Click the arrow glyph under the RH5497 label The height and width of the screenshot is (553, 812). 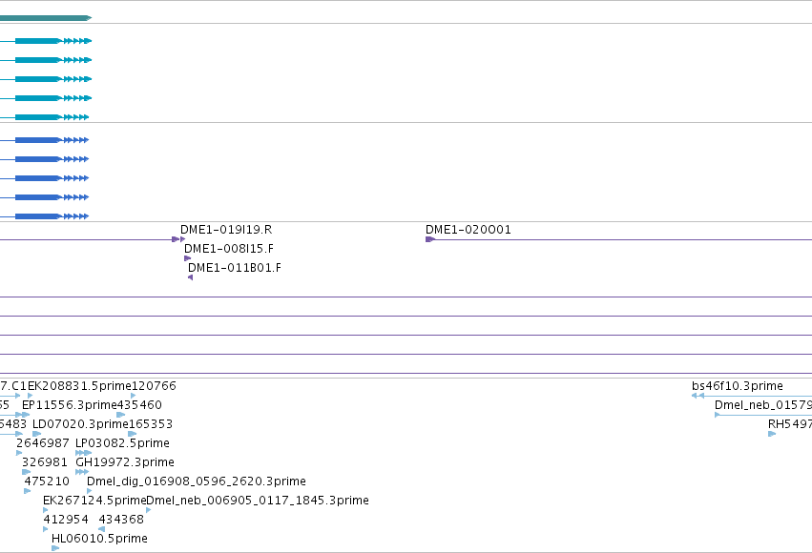point(772,434)
